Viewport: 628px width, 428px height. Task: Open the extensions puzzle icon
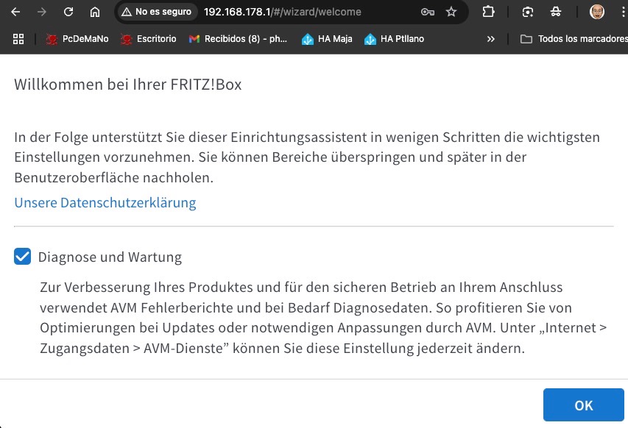[x=488, y=12]
